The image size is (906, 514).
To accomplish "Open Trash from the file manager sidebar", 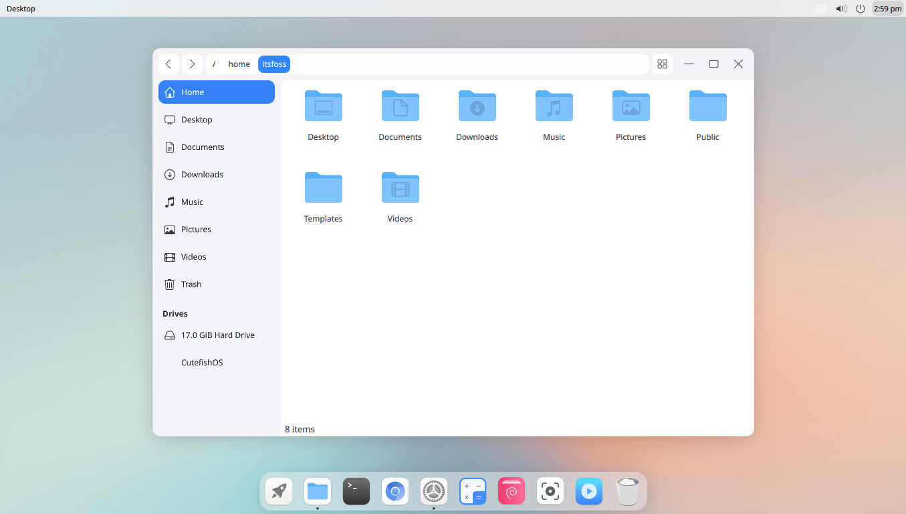I will point(190,284).
